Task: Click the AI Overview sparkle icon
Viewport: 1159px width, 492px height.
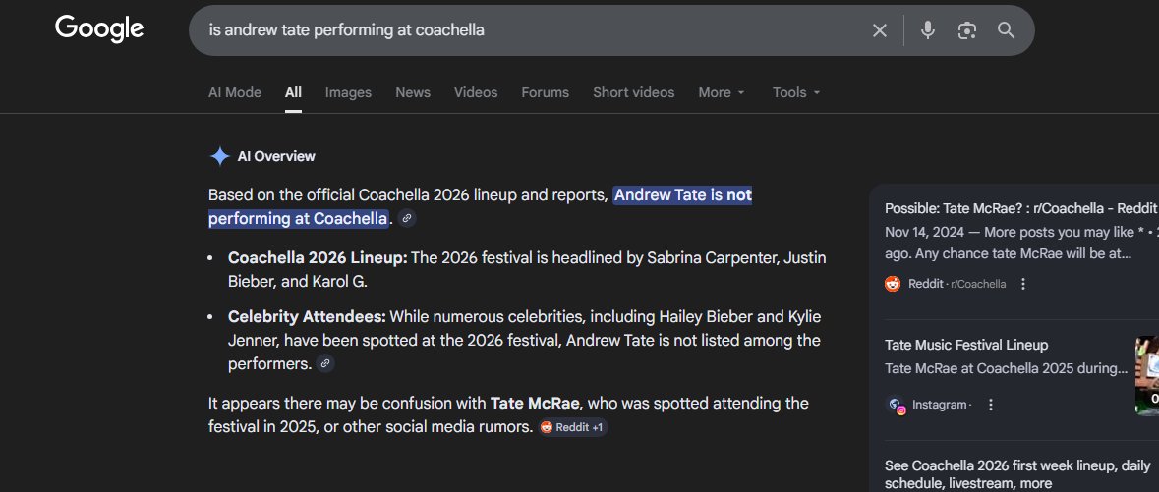Action: click(x=219, y=156)
